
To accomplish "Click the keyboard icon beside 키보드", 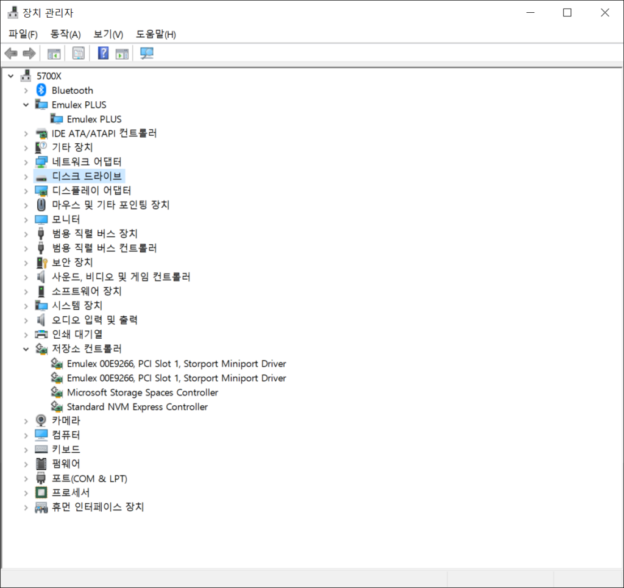I will 41,449.
